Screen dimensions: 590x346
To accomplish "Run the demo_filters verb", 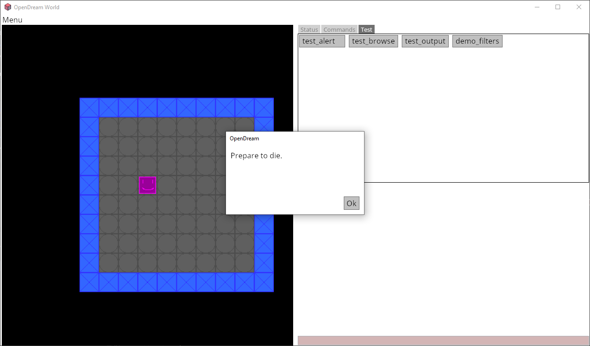I will 477,40.
